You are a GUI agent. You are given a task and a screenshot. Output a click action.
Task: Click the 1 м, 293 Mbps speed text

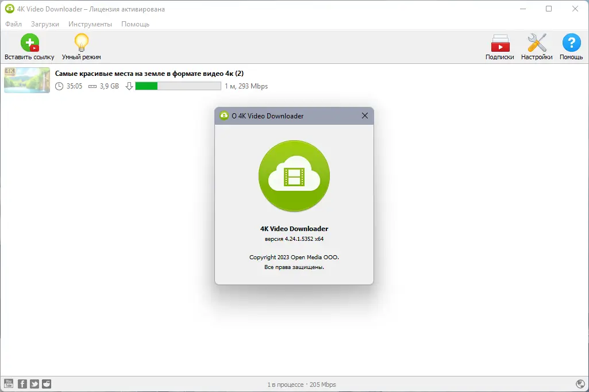pos(247,86)
